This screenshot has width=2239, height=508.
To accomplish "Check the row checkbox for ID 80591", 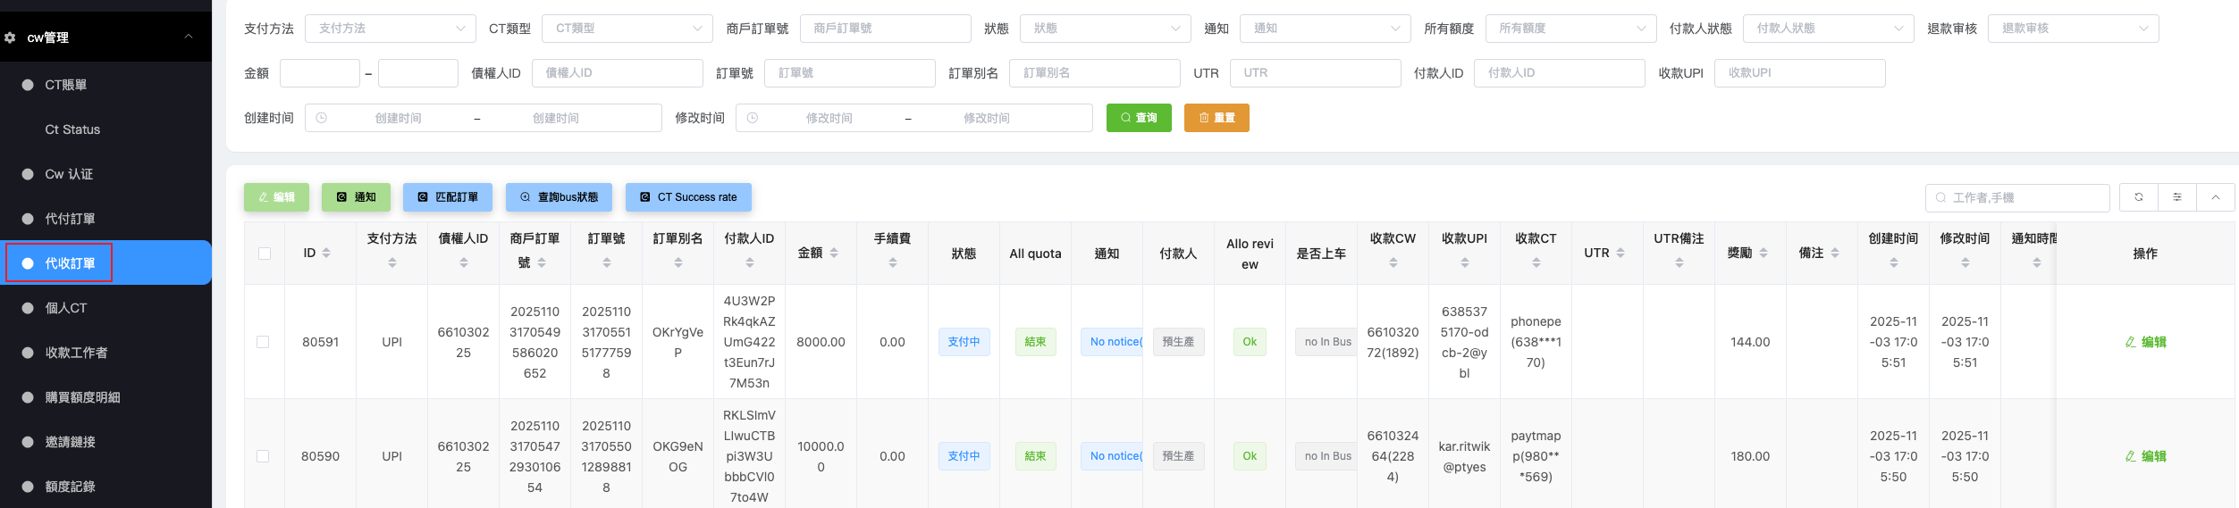I will pyautogui.click(x=263, y=342).
